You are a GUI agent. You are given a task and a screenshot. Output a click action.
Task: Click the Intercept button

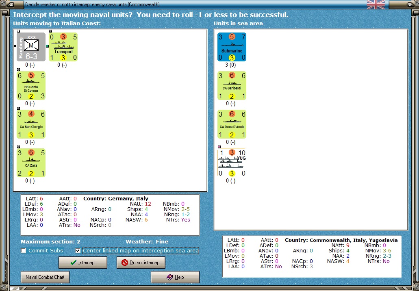(x=83, y=263)
